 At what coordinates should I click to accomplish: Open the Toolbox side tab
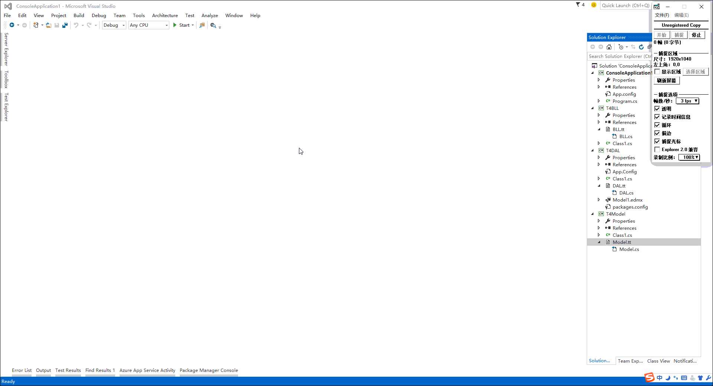(x=6, y=79)
